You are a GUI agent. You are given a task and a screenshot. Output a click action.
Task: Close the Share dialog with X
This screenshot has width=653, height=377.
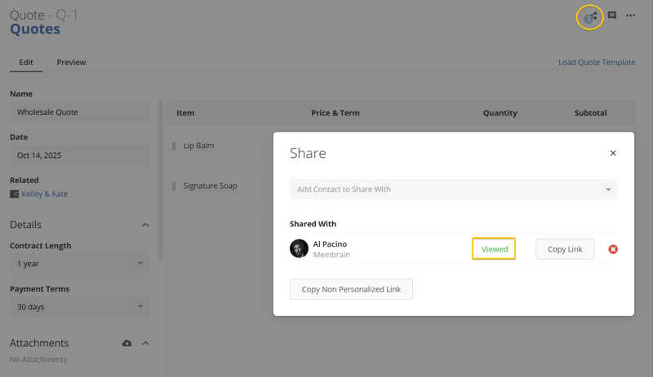tap(613, 153)
